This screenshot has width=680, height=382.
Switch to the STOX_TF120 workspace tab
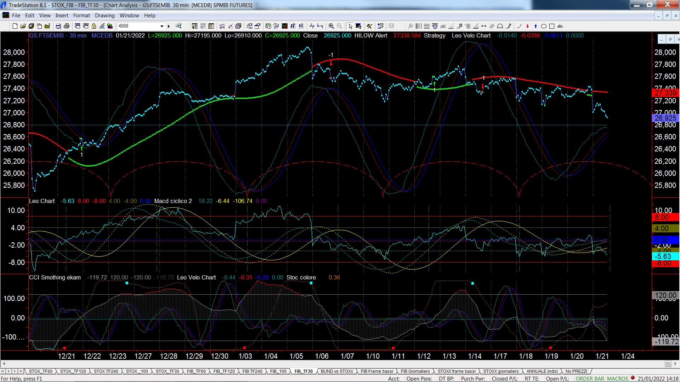[73, 371]
